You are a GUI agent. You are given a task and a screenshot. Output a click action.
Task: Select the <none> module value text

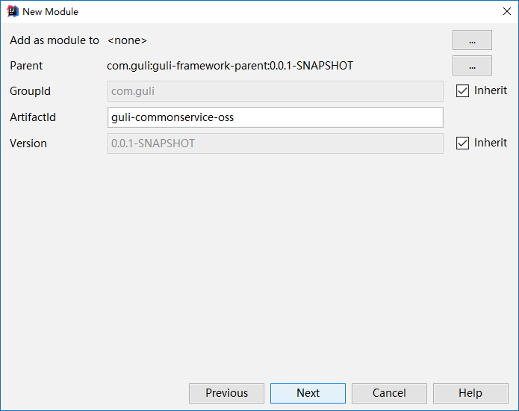click(127, 40)
